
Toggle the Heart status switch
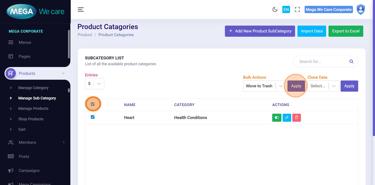coord(277,118)
